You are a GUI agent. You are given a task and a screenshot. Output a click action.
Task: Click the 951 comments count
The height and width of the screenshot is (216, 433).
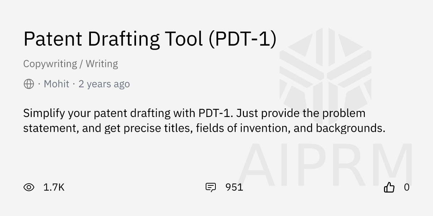(x=234, y=187)
